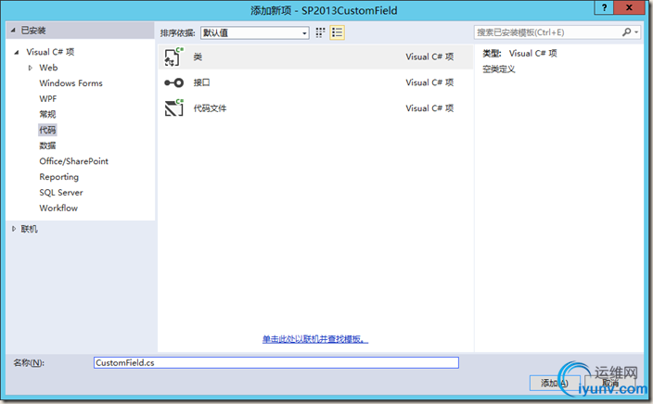Click Visual C# 项 in the 代码文件 row
This screenshot has width=653, height=404.
point(429,108)
